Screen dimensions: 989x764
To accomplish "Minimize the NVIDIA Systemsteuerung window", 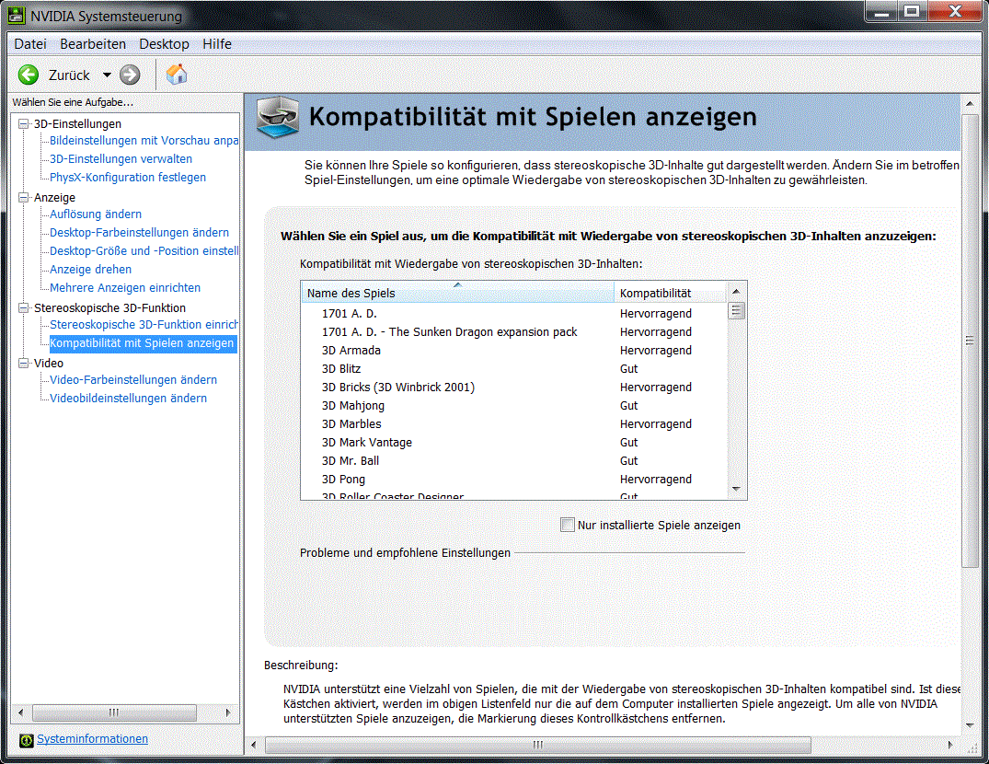I will click(x=882, y=11).
